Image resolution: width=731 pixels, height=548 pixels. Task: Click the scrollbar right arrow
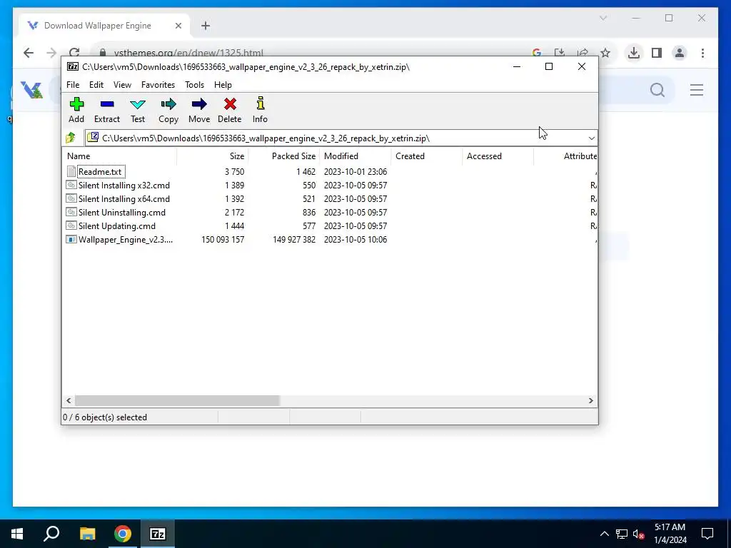pos(590,401)
